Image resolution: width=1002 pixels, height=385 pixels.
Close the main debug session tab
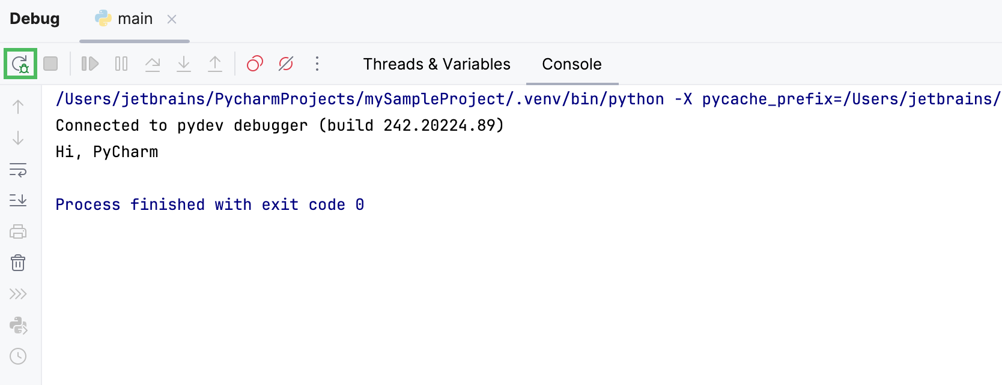click(x=172, y=19)
